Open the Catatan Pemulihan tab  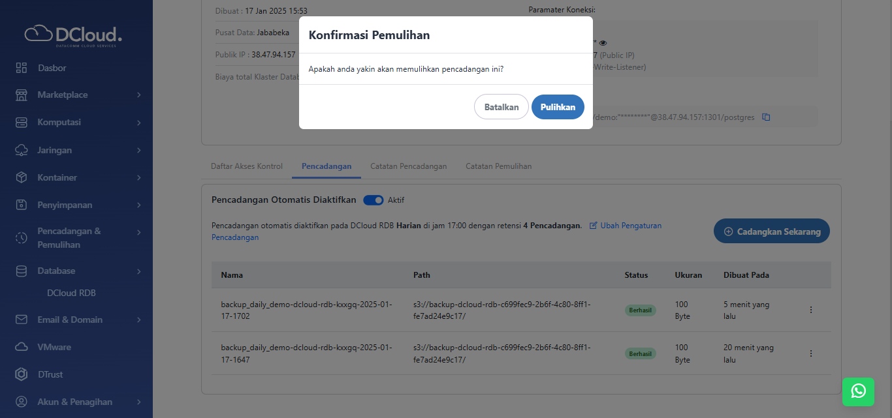[x=498, y=166]
